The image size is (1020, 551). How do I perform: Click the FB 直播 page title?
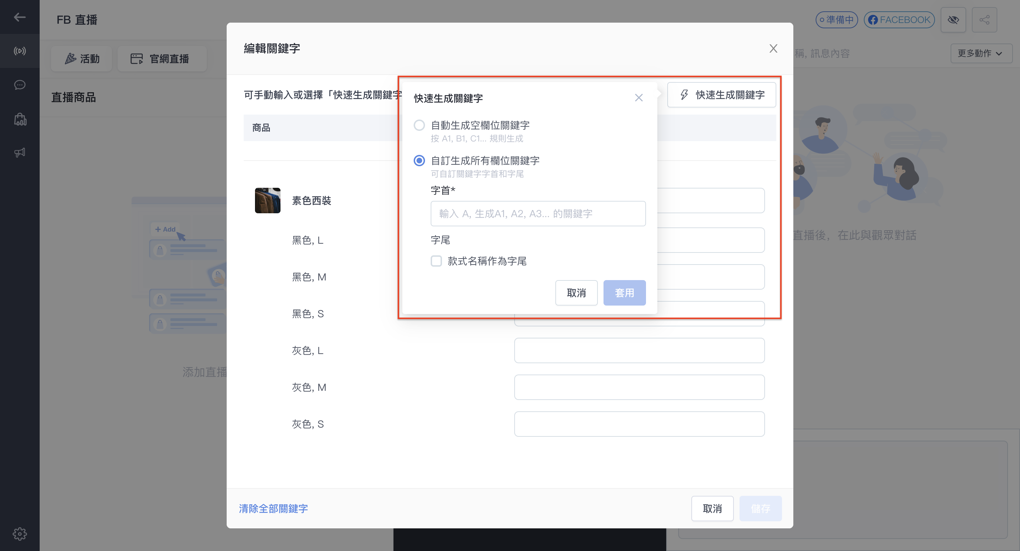pyautogui.click(x=77, y=20)
